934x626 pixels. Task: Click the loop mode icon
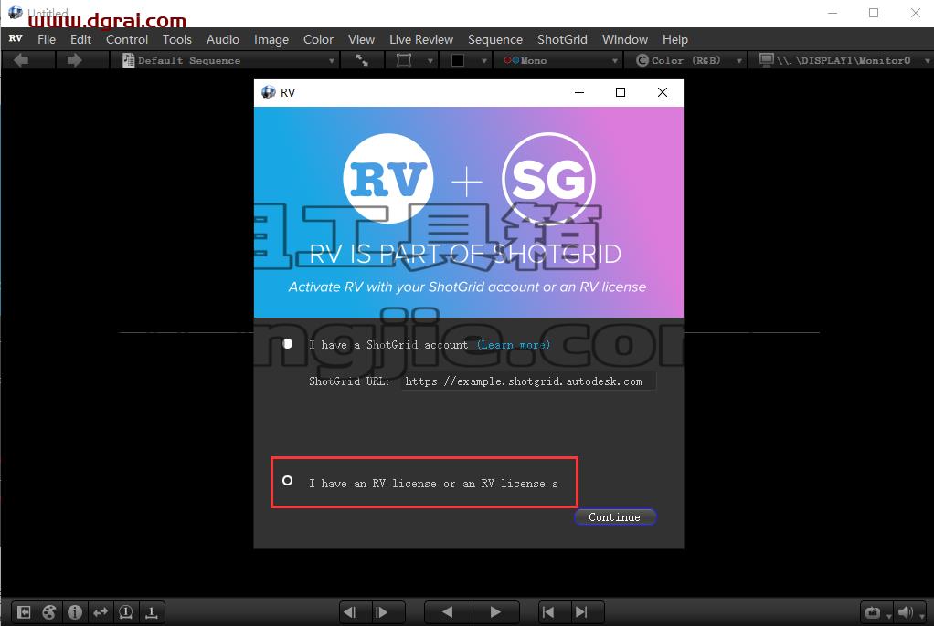click(x=873, y=612)
